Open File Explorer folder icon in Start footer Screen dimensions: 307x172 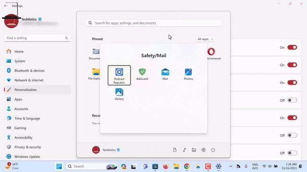tap(194, 150)
